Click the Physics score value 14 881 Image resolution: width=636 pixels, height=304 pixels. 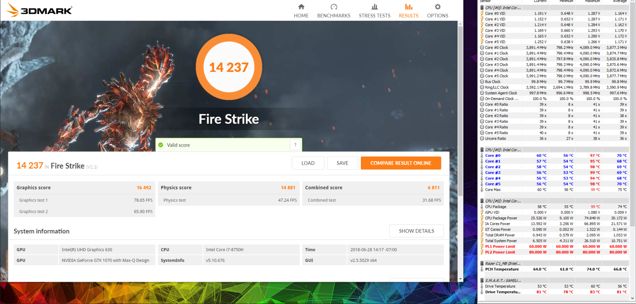[288, 188]
